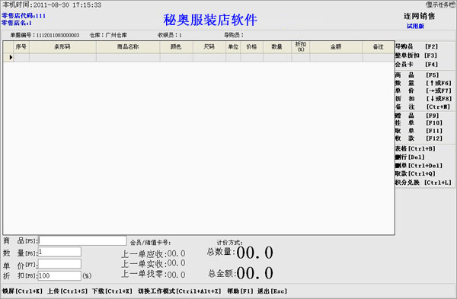
Task: Focus the 单价 [F7] unit price field
Action: 59,264
